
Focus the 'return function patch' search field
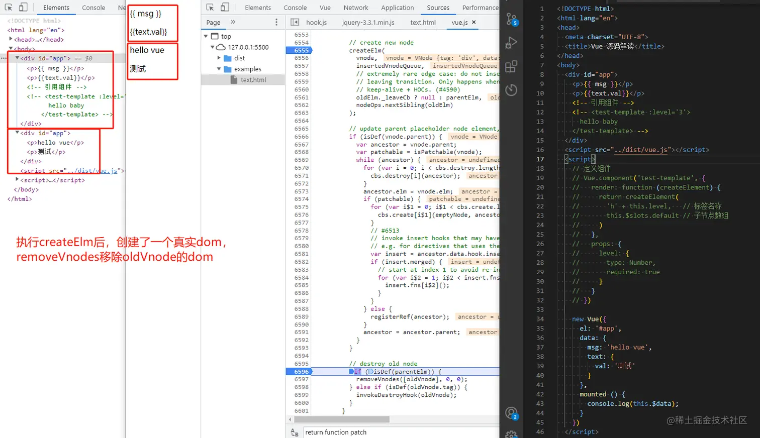401,432
